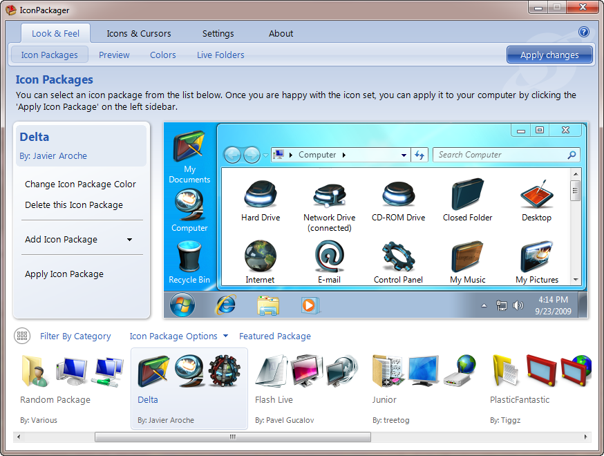Click the package list scroll right arrow
Viewport: 604px width, 456px height.
click(x=585, y=437)
